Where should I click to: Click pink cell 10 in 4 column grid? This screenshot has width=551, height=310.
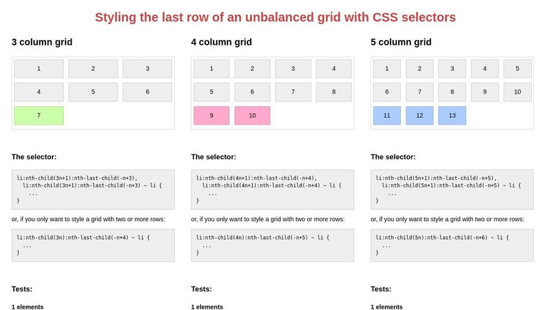coord(252,115)
